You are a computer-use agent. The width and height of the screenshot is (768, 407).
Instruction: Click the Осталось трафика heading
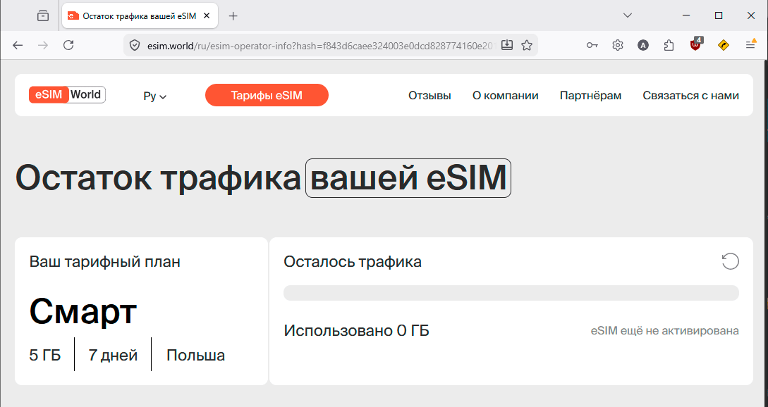[x=353, y=262]
